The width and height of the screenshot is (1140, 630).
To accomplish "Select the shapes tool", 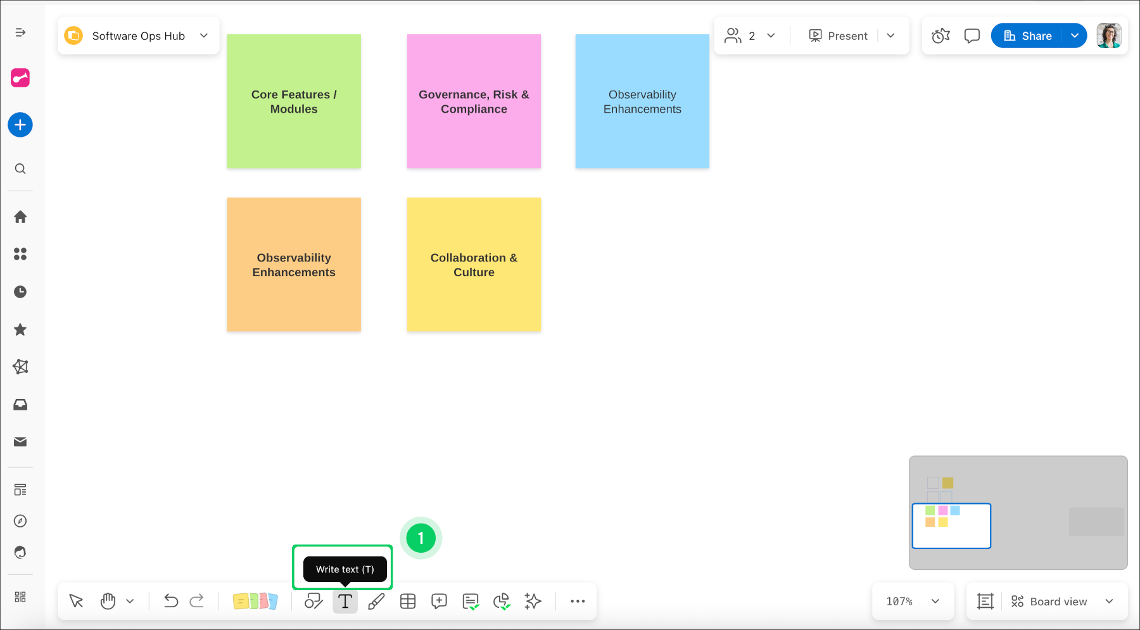I will 314,602.
